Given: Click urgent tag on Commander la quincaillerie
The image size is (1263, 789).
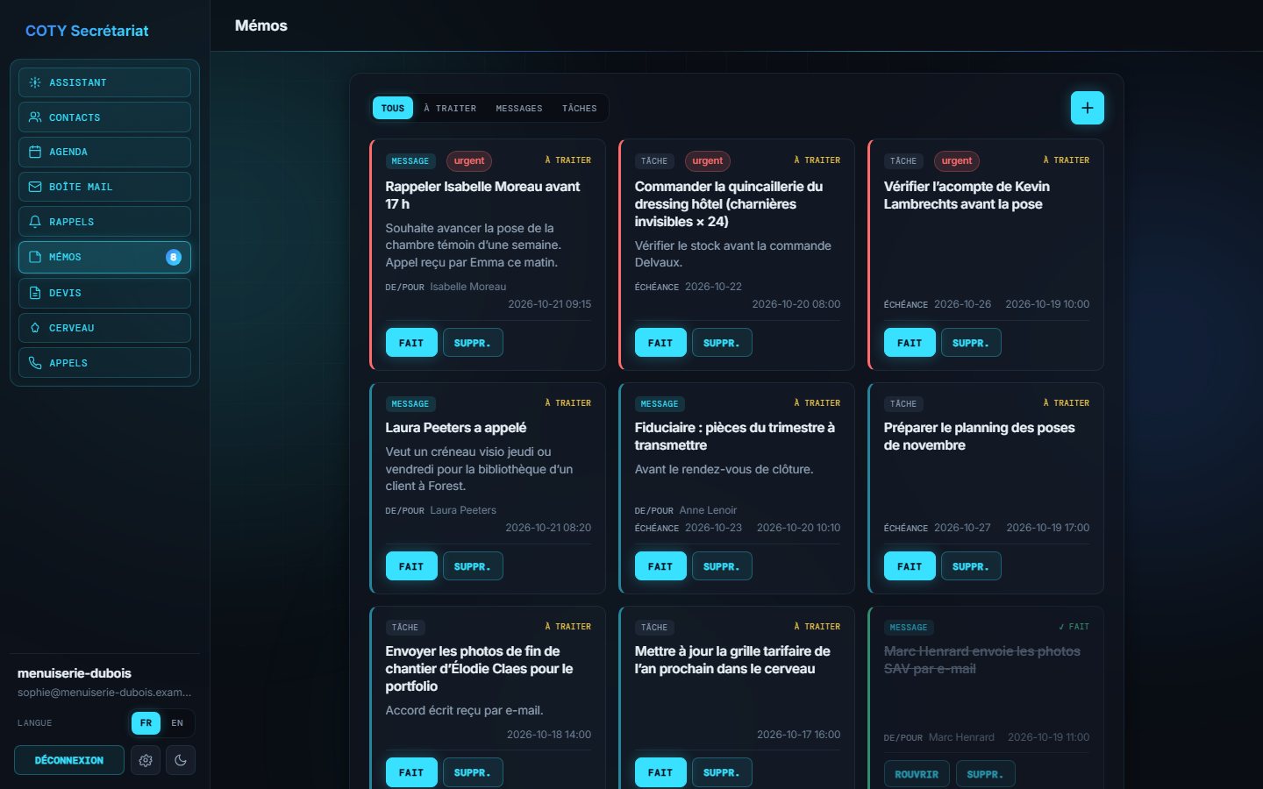Looking at the screenshot, I should 708,160.
